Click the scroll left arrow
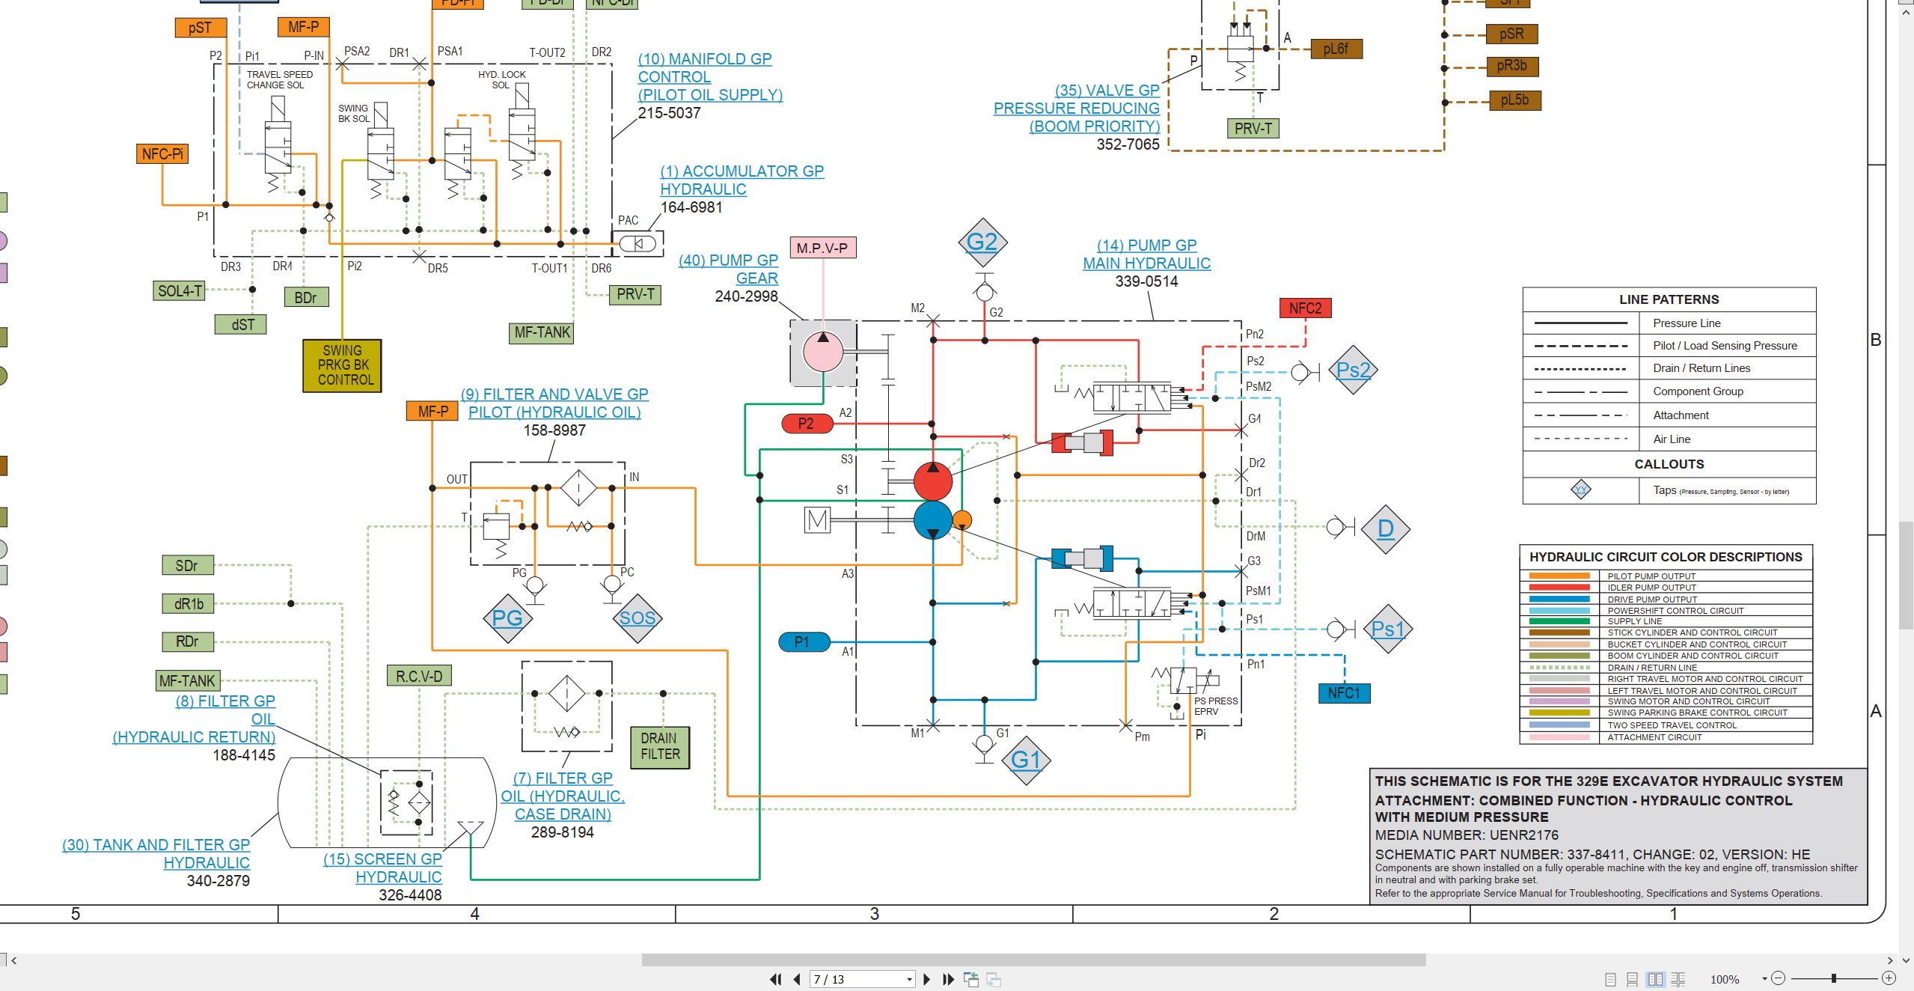 pos(13,960)
